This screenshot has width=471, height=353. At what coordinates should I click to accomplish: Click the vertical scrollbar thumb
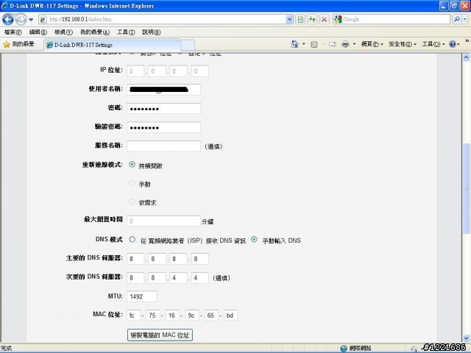tap(466, 188)
